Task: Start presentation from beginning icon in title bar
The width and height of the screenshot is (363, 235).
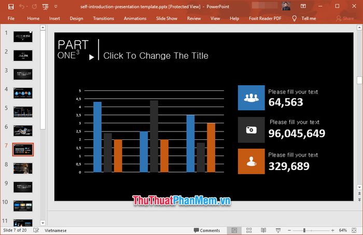Action: point(46,7)
